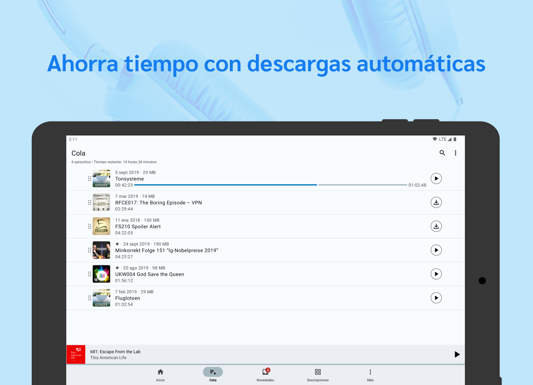Open episode title UKW004 God Save the Queen
Viewport: 533px width, 385px height.
(x=149, y=274)
